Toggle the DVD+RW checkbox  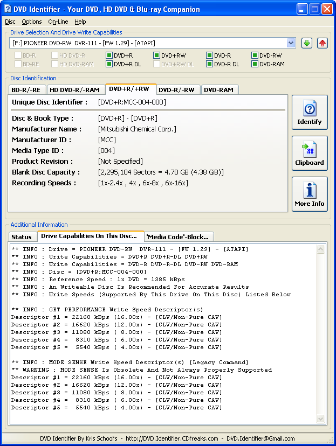click(x=156, y=55)
